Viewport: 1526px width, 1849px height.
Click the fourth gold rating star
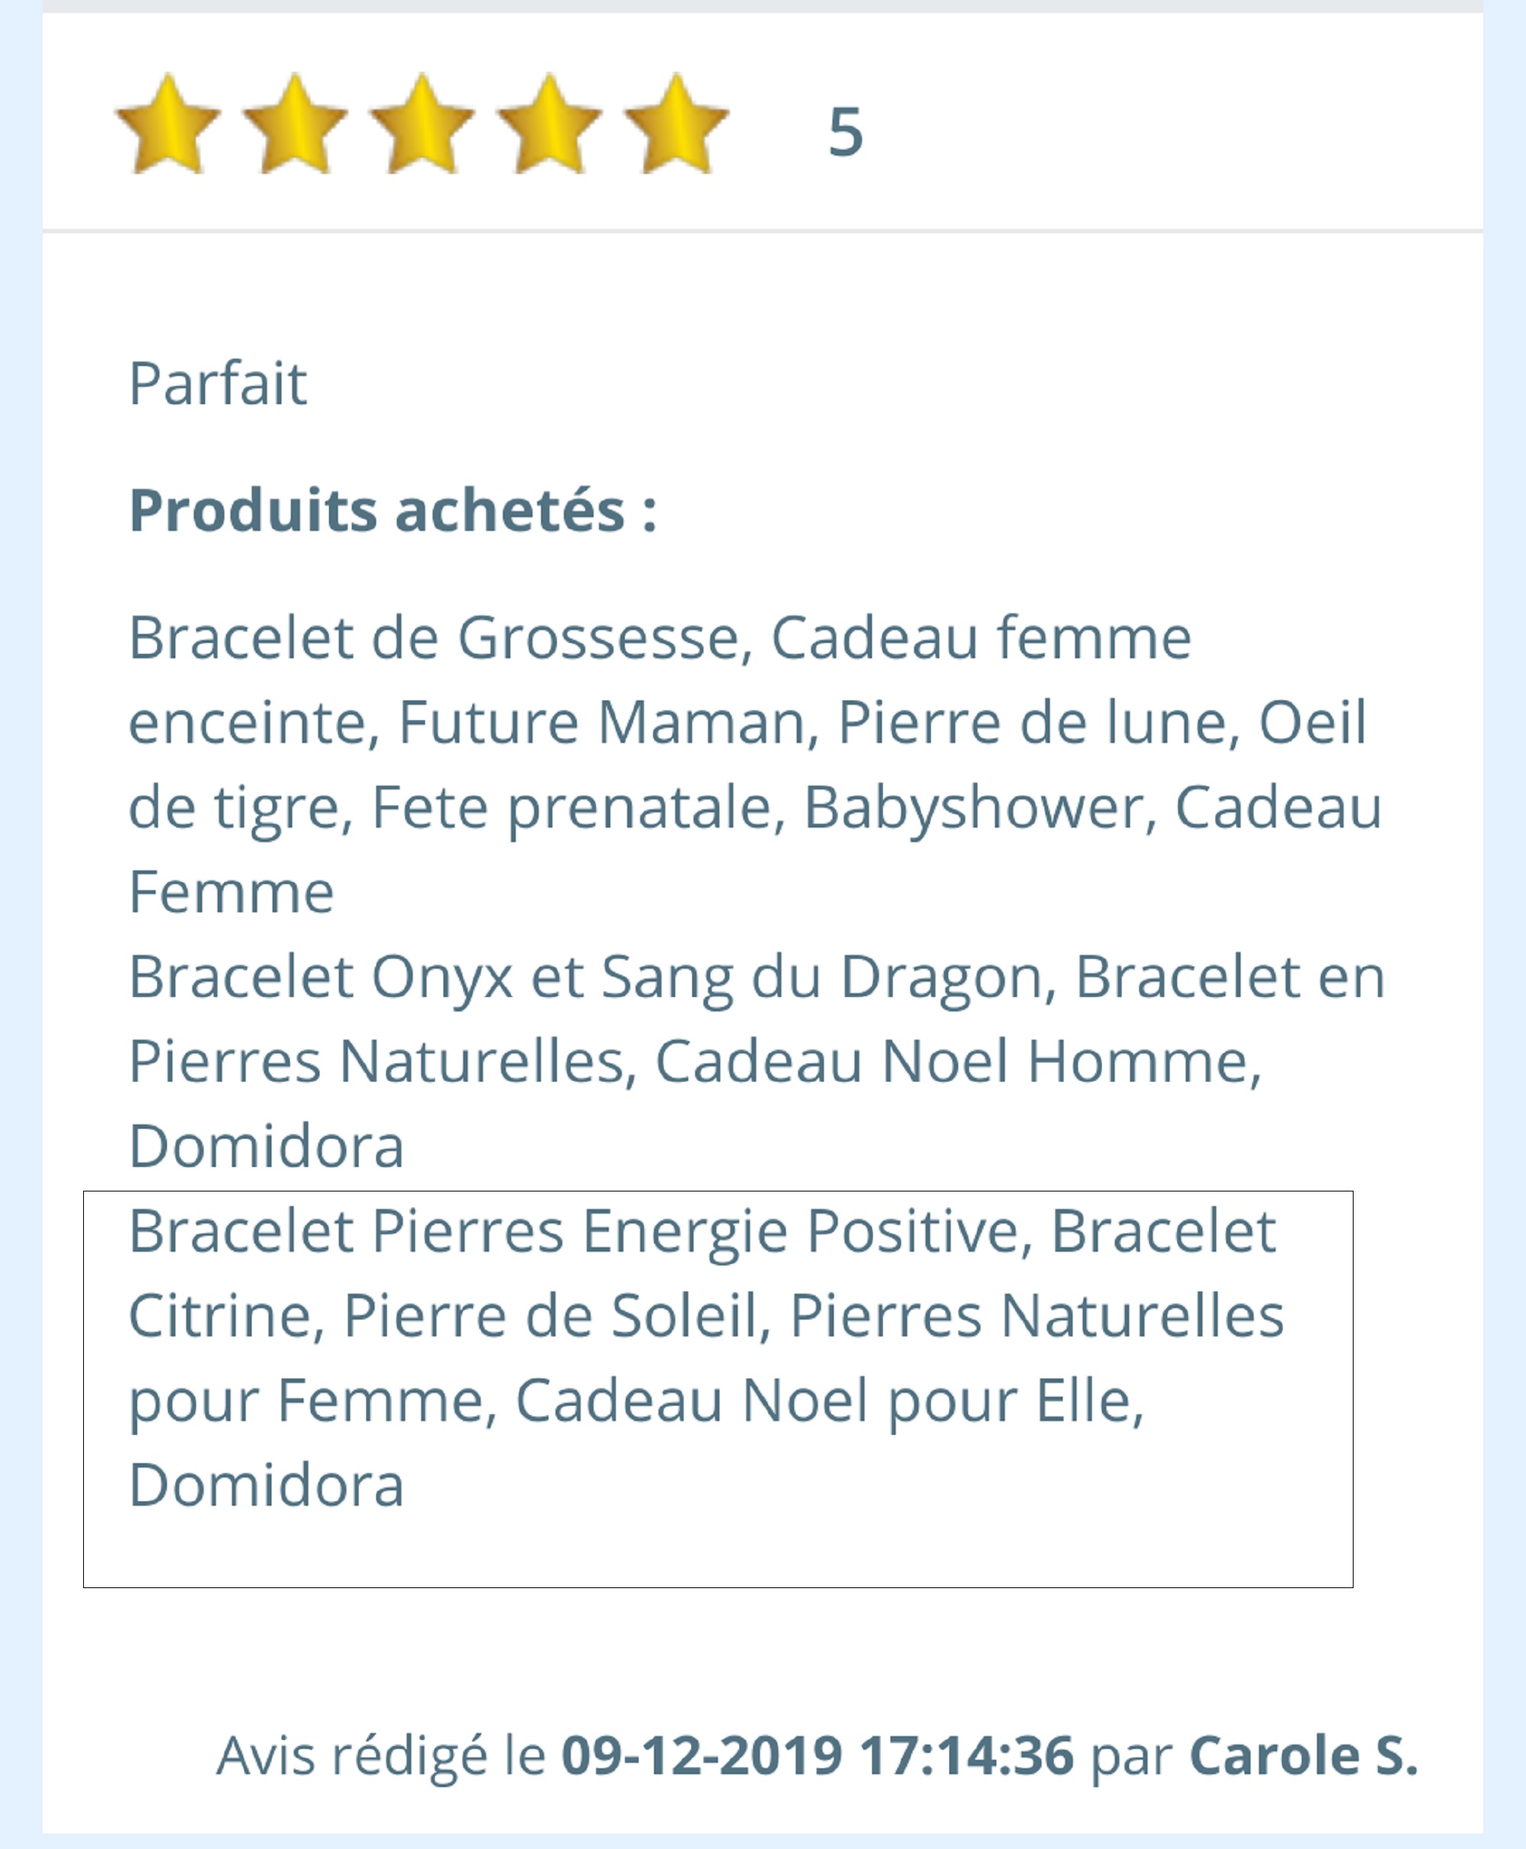(x=549, y=125)
